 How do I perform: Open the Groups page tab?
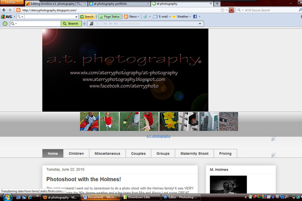pos(163,153)
